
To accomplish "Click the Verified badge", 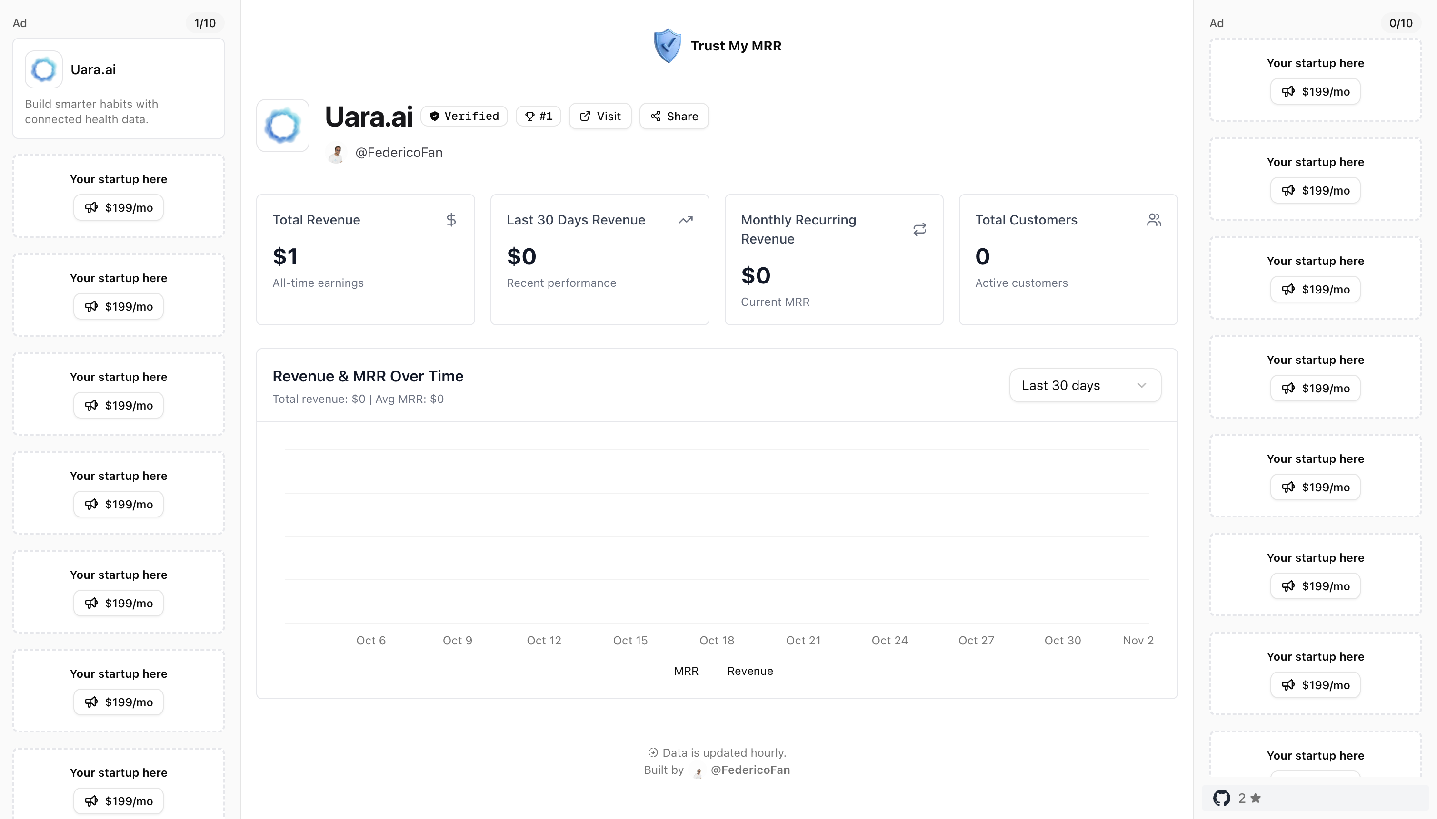I will (464, 116).
